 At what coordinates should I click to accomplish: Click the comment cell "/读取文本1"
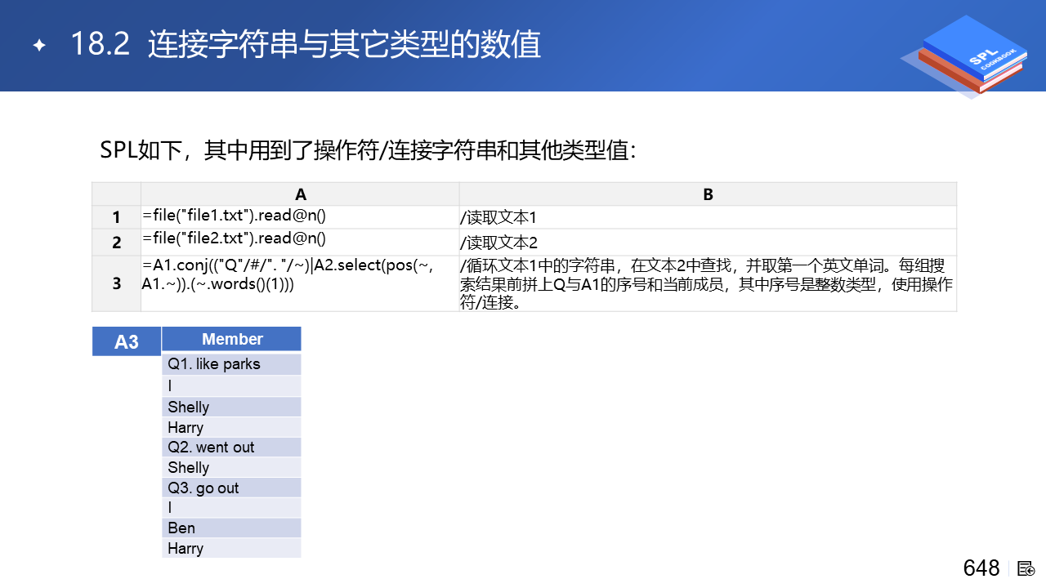point(708,217)
